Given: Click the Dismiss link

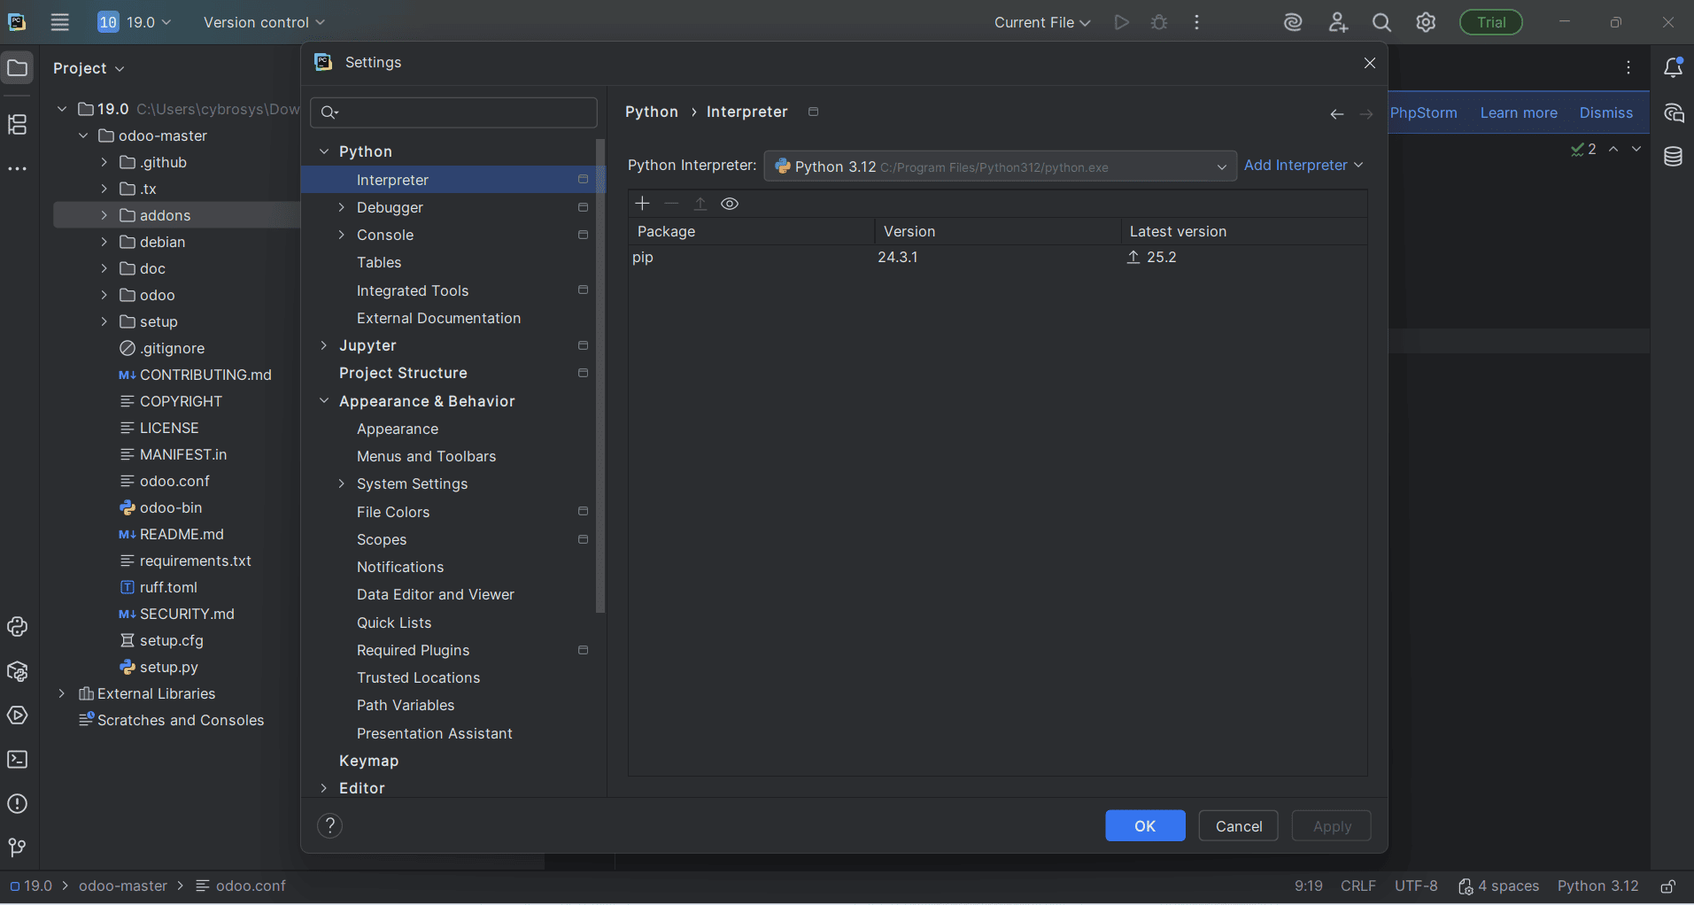Looking at the screenshot, I should click(x=1606, y=112).
